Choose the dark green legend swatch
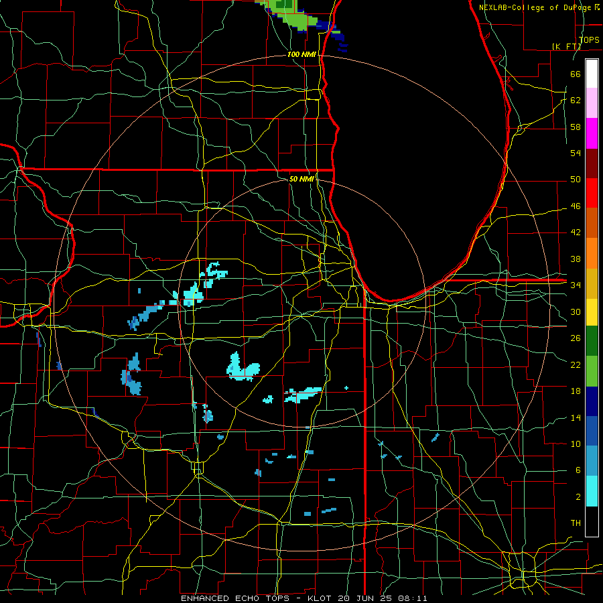 point(592,341)
